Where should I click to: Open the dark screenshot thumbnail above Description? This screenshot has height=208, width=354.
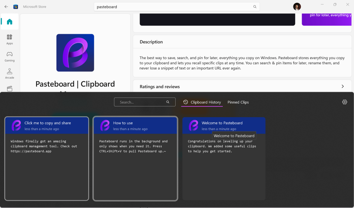coord(218,19)
